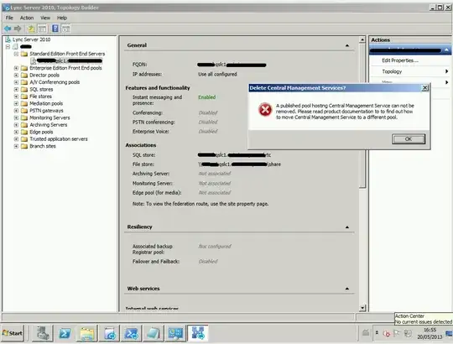Image resolution: width=453 pixels, height=344 pixels.
Task: Open the Help menu
Action: (x=62, y=18)
